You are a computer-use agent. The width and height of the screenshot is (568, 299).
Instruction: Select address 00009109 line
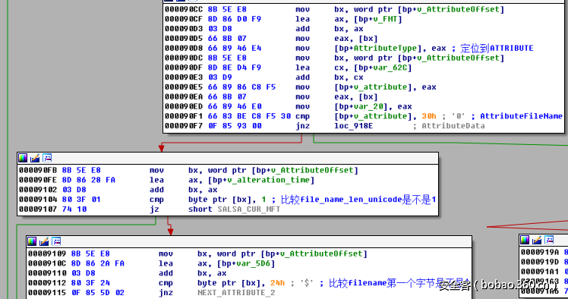pyautogui.click(x=47, y=253)
